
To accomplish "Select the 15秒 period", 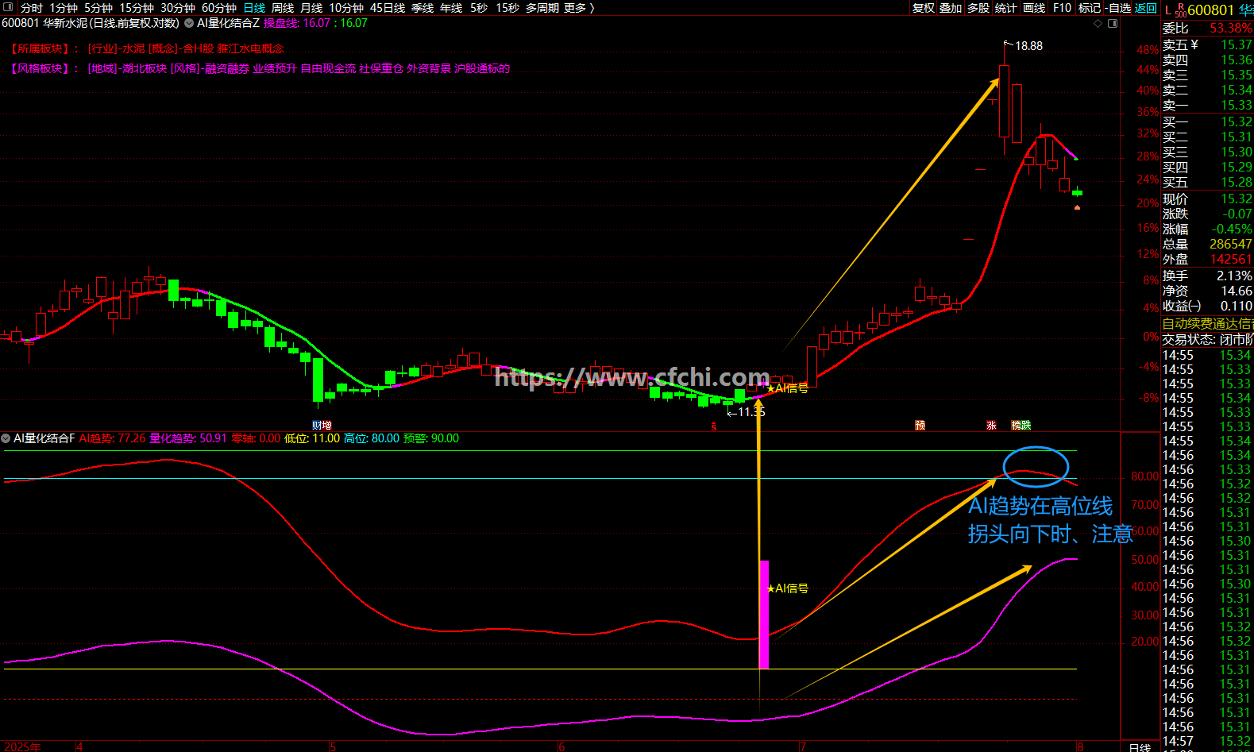I will point(507,8).
